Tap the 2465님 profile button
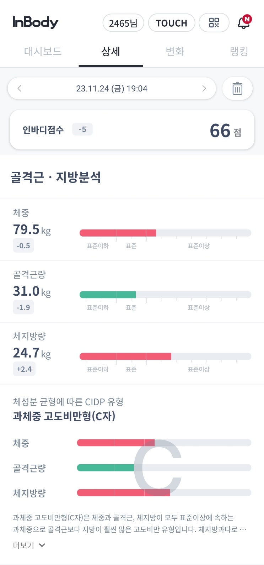The width and height of the screenshot is (264, 565). (123, 23)
